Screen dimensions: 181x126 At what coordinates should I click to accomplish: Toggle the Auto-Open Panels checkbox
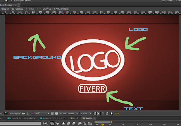tap(12, 1)
